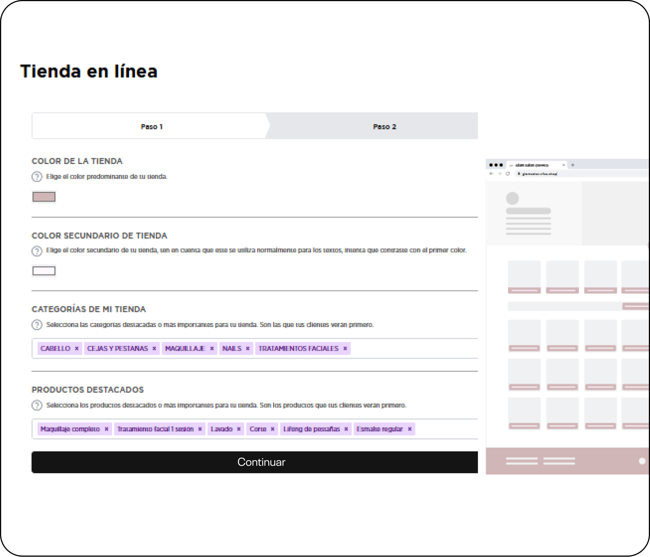Remove the NAILS category tag
The image size is (650, 557).
(248, 348)
